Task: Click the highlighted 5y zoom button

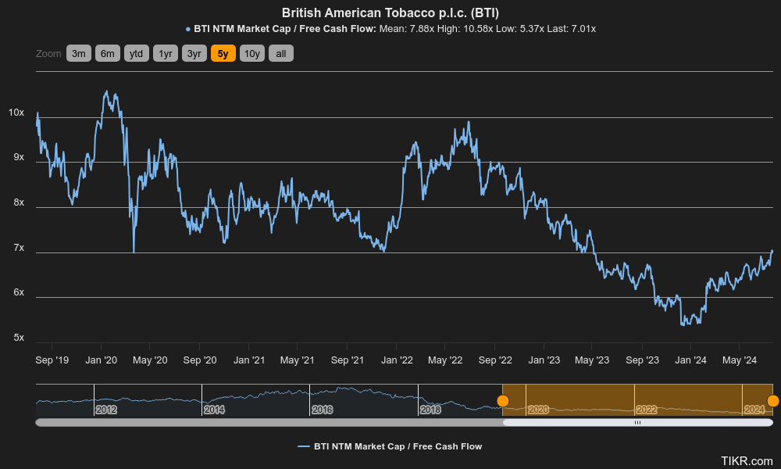Action: (223, 53)
